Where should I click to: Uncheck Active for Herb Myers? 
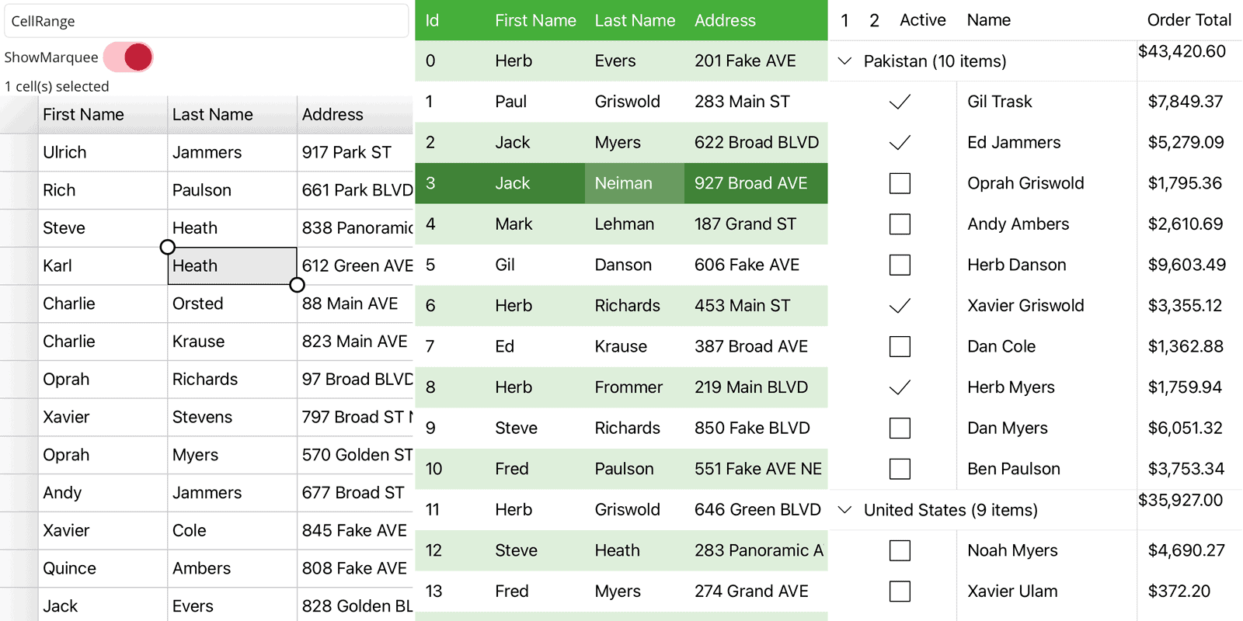click(900, 387)
